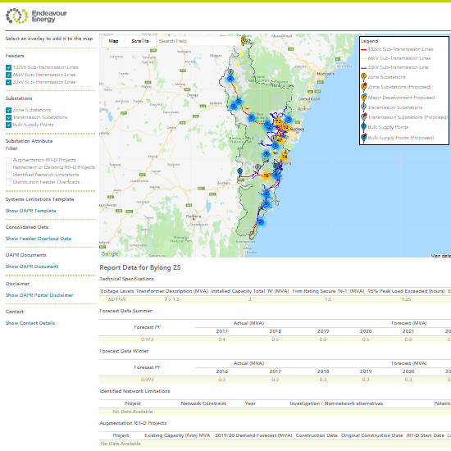Select the zone substation pin at the map top
The height and width of the screenshot is (451, 451).
click(x=244, y=40)
